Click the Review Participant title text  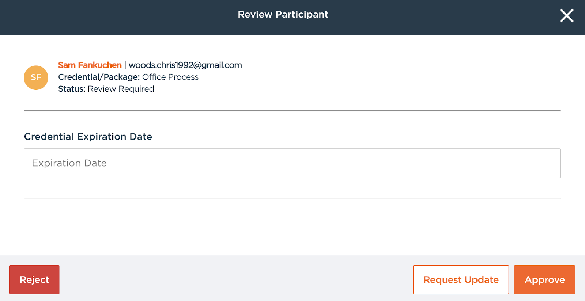pos(283,15)
